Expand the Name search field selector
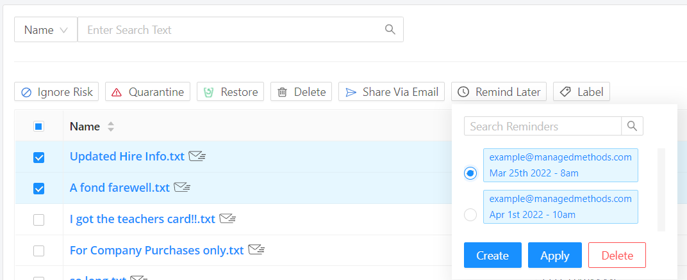 [46, 29]
